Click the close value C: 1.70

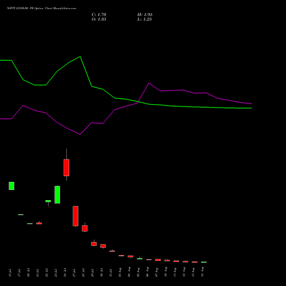tap(99, 15)
